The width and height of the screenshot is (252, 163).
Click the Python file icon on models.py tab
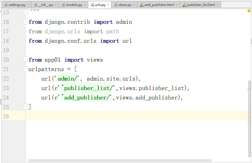point(64,5)
